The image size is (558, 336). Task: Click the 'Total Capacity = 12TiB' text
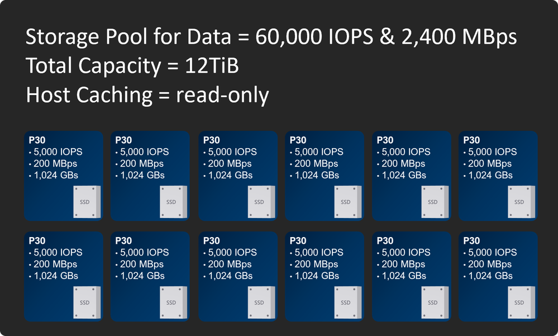(132, 67)
